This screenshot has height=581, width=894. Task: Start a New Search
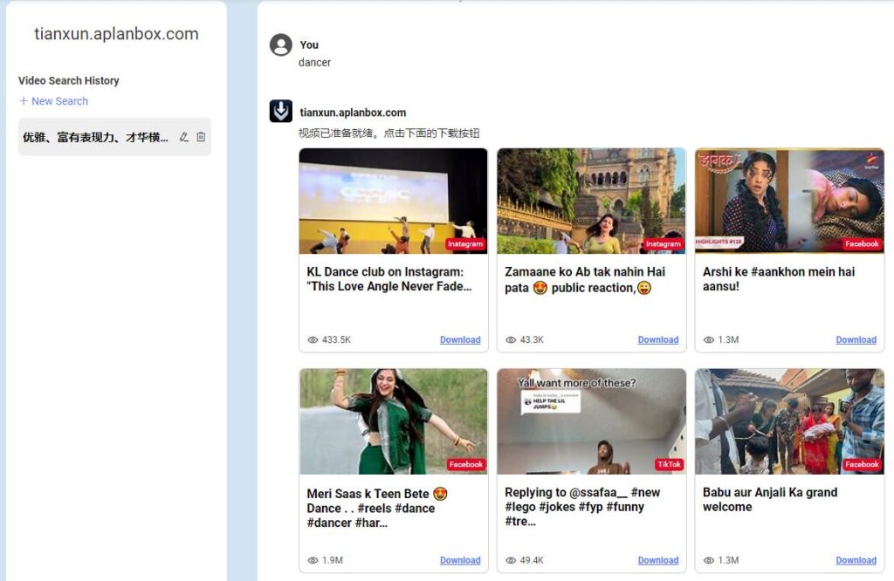[x=53, y=101]
